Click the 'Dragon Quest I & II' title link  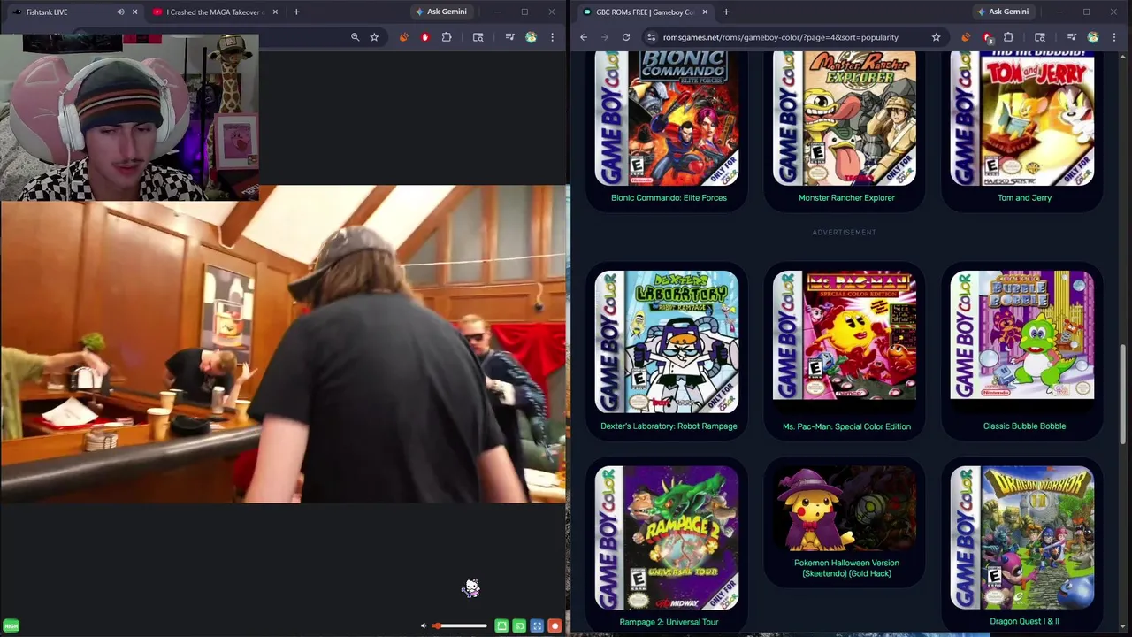pos(1024,621)
